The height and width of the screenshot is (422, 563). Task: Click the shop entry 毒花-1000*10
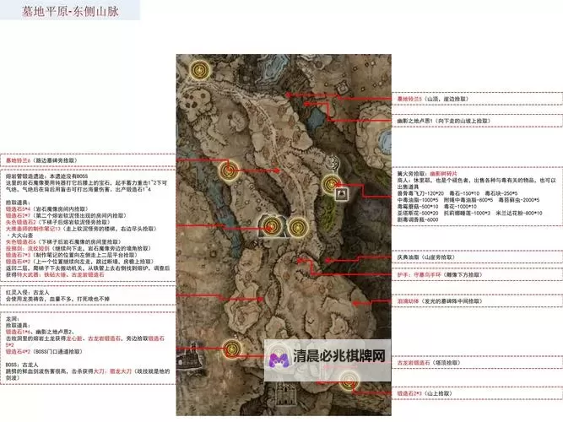(x=460, y=207)
